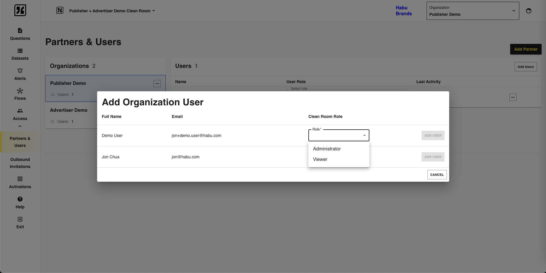Click the jon@habu.com email
This screenshot has width=546, height=273.
(185, 157)
